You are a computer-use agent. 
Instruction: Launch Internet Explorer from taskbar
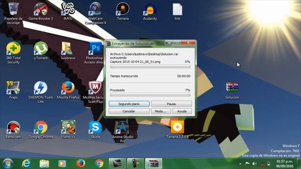[26, 163]
